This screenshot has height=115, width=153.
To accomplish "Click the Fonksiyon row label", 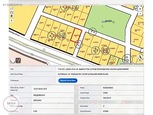I will (14, 80).
